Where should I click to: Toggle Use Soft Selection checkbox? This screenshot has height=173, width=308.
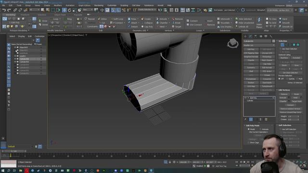pos(280,129)
